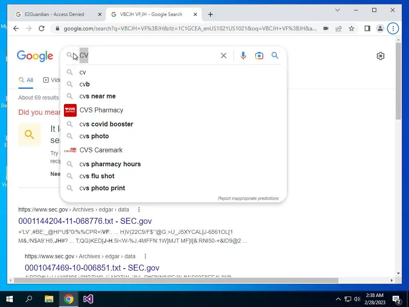Click the horizontal scrollbar thumb
409x307 pixels.
[x=176, y=281]
